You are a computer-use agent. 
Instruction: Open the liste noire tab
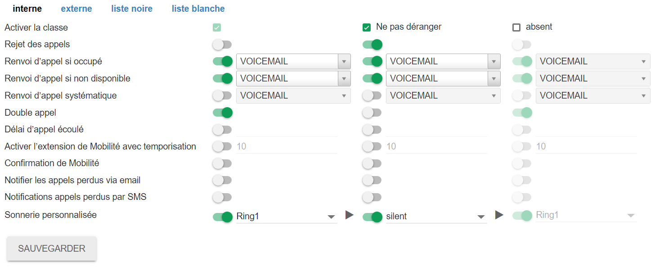(132, 9)
